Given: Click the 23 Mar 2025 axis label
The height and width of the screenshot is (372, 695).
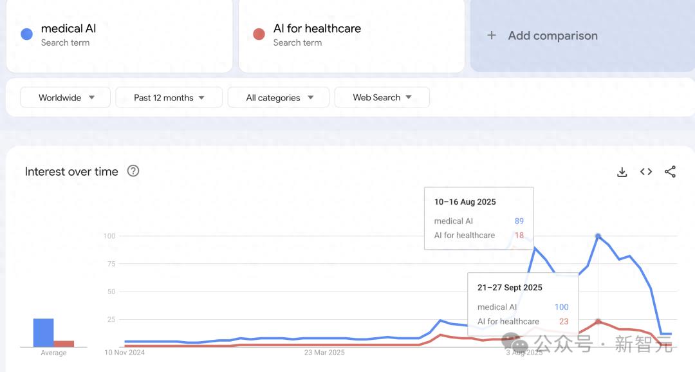Looking at the screenshot, I should pos(324,353).
